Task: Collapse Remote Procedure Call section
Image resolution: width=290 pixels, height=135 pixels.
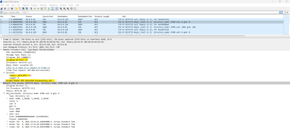Action: click(1, 50)
